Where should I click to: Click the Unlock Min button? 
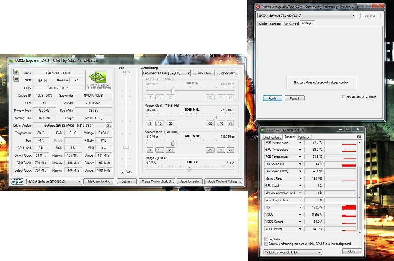click(x=204, y=73)
